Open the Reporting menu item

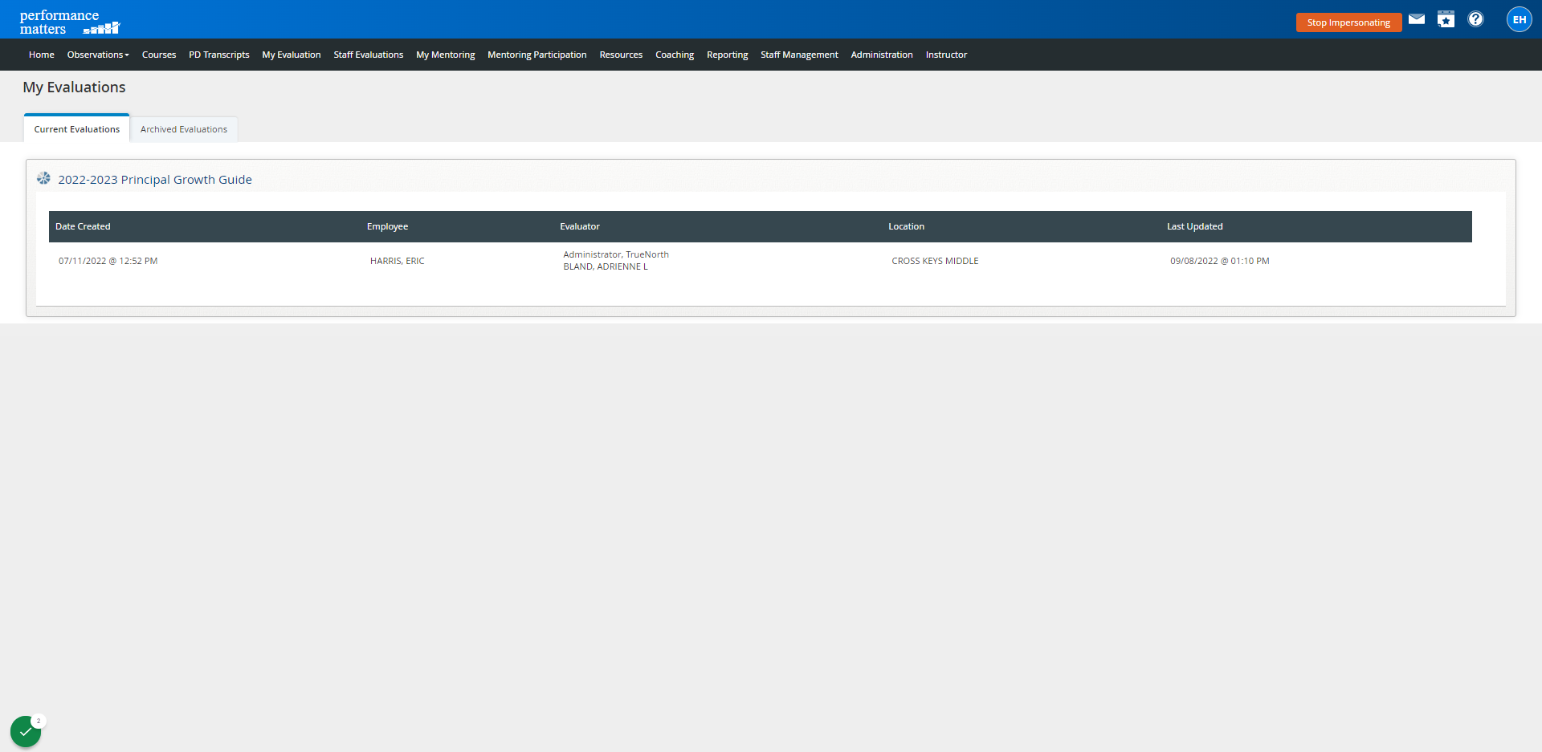(728, 55)
